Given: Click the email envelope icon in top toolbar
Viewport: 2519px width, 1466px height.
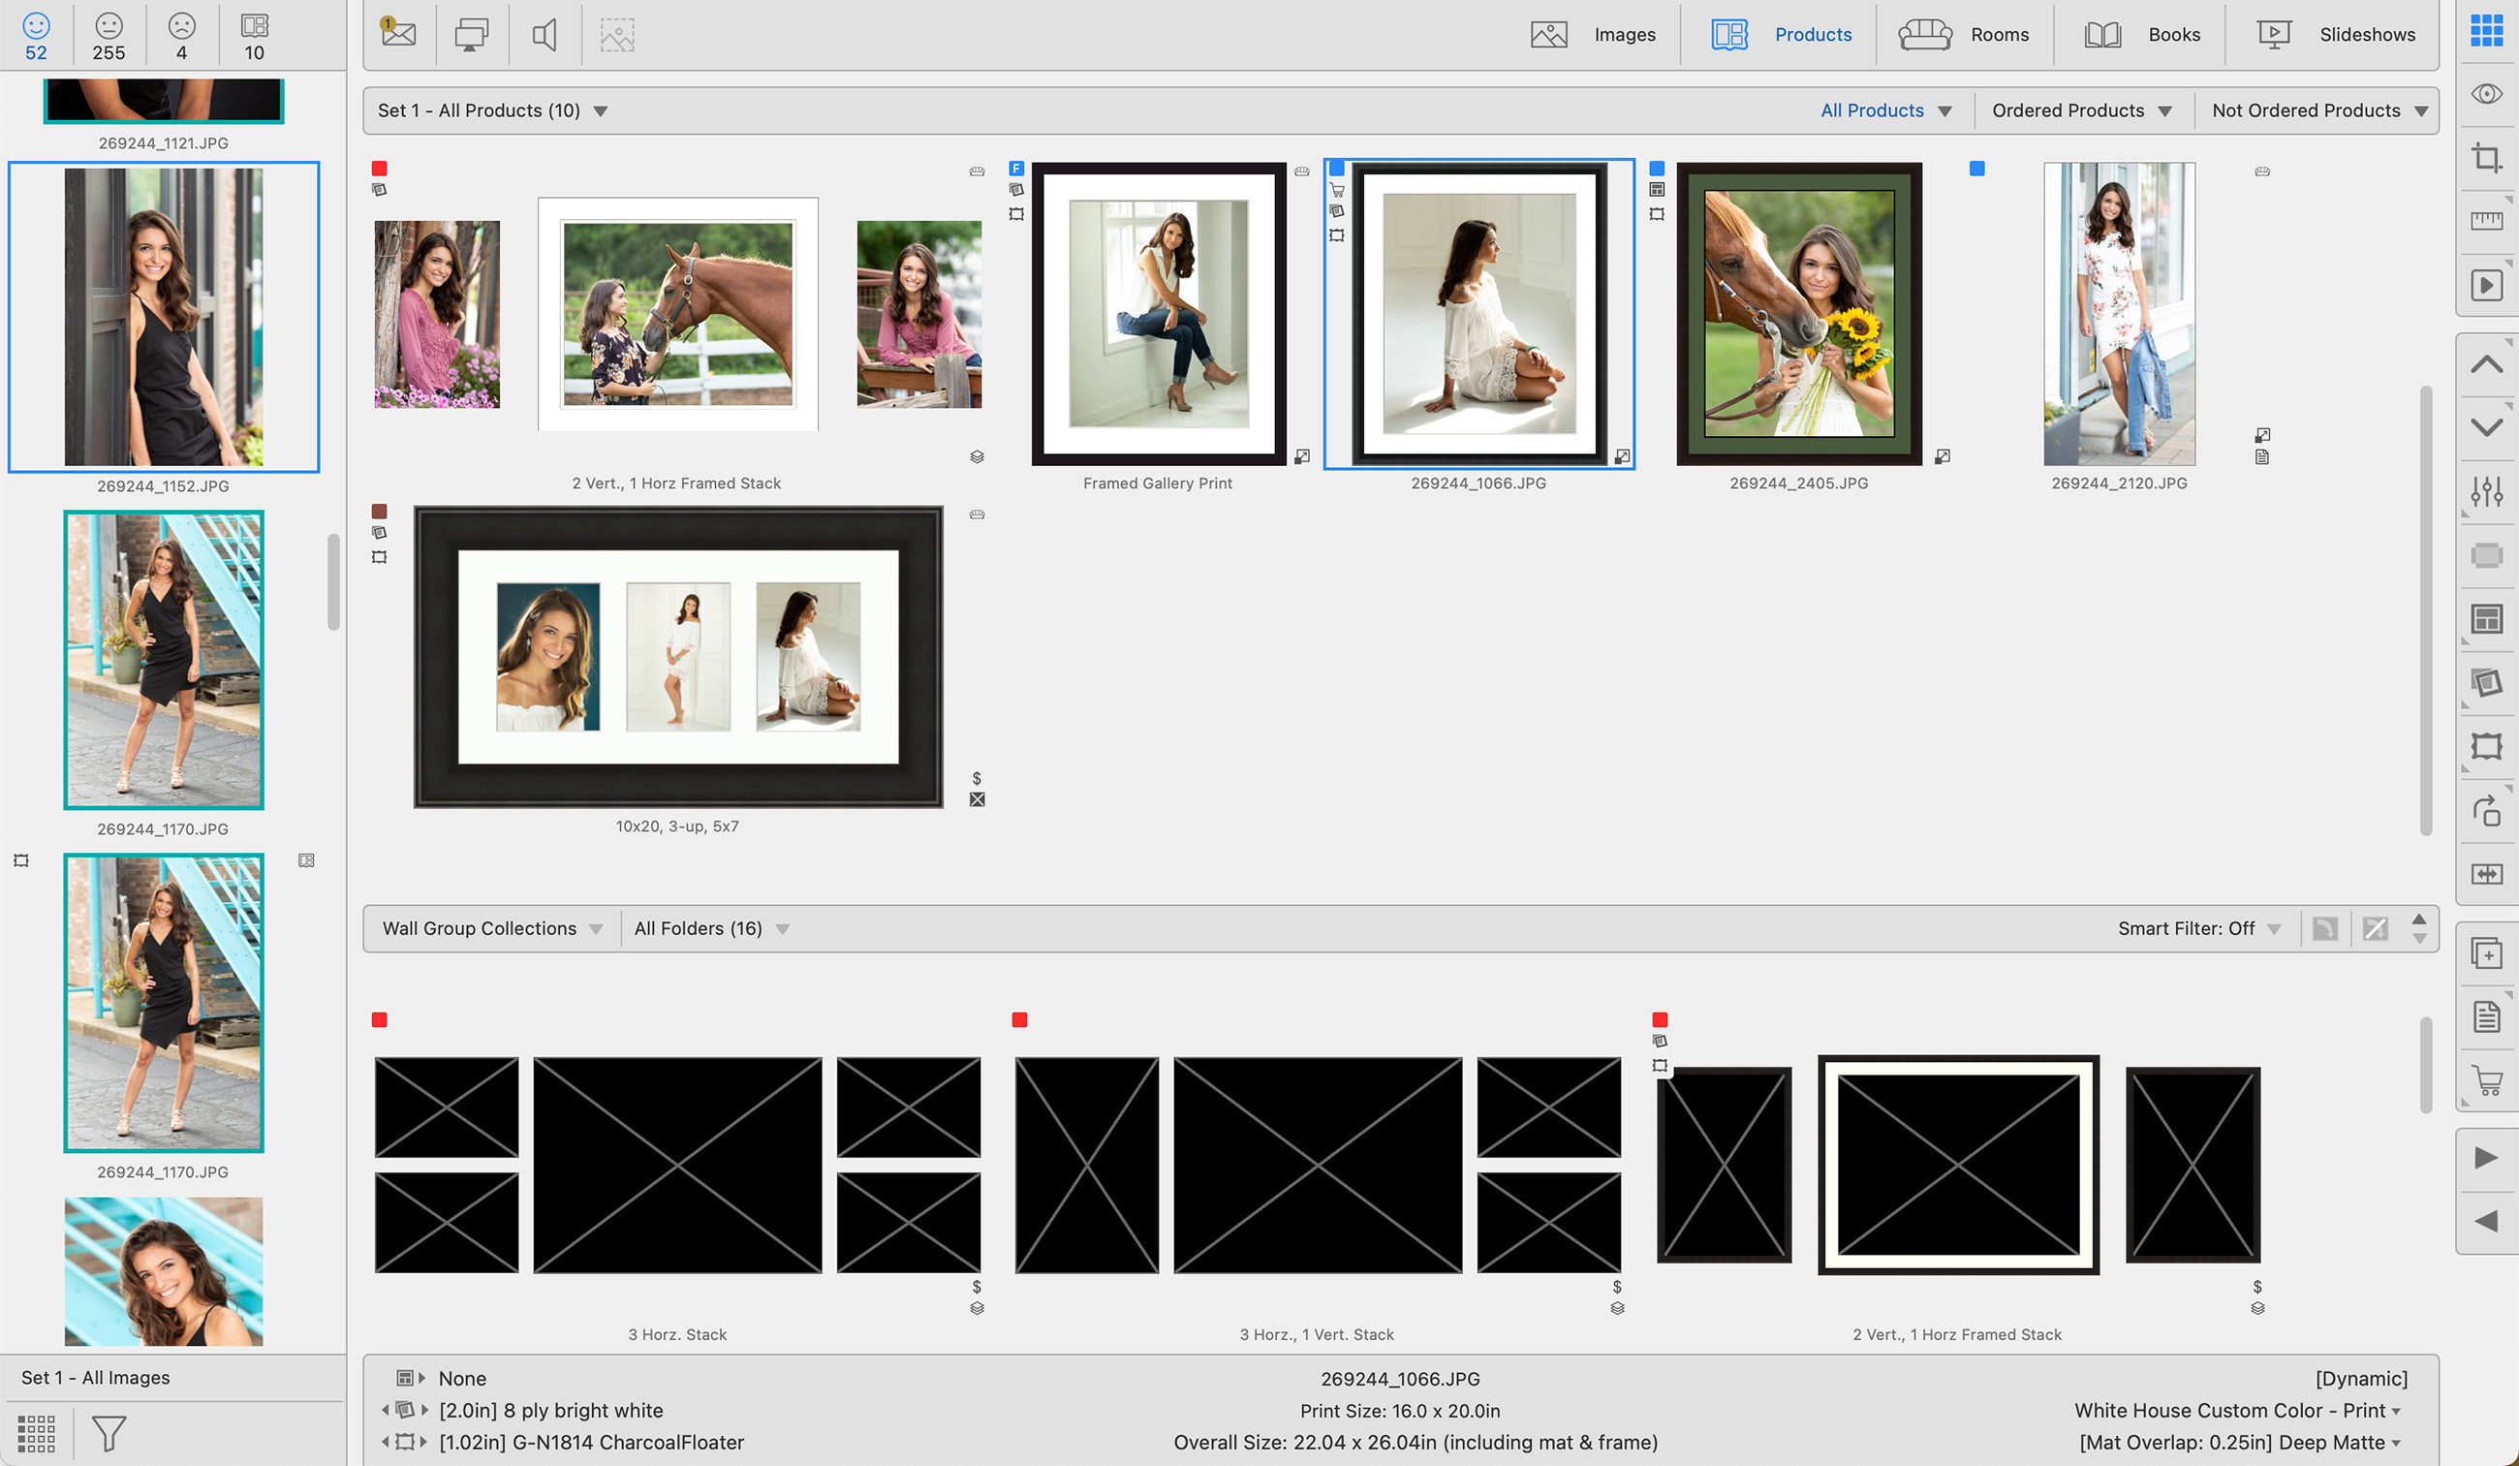Looking at the screenshot, I should click(x=398, y=33).
